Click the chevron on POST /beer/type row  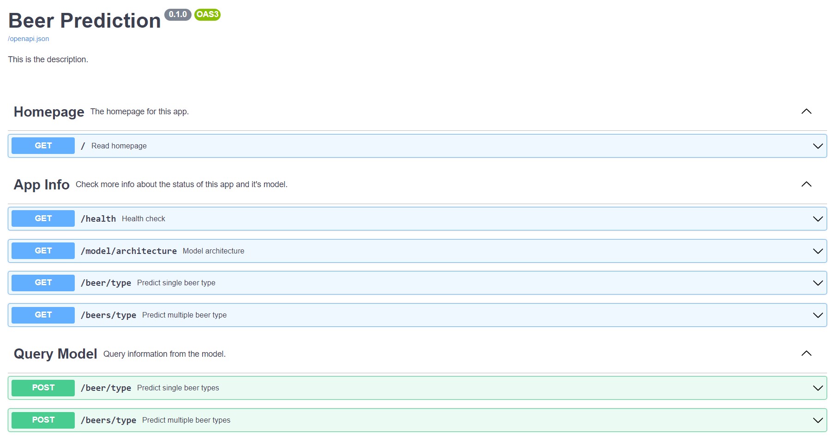tap(817, 388)
